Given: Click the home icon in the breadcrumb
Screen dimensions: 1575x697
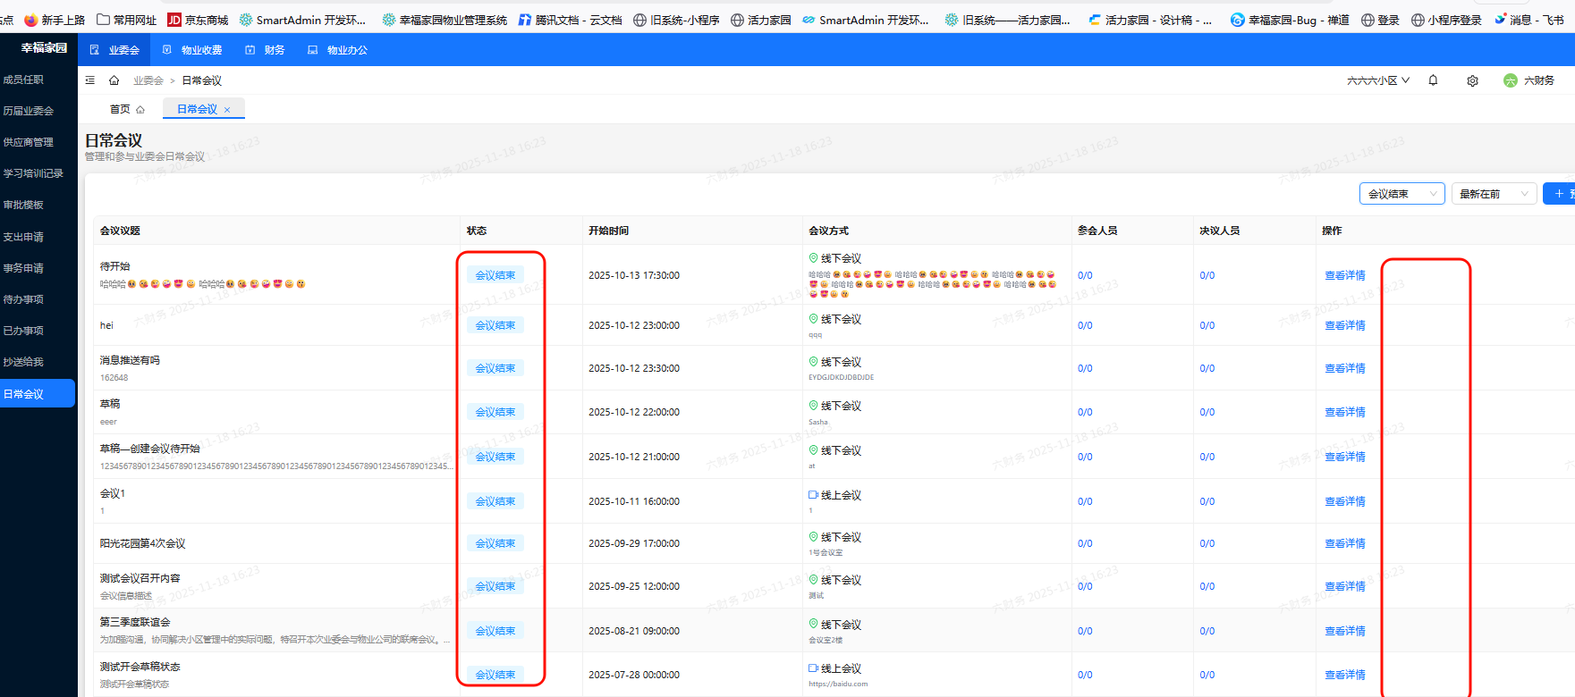Looking at the screenshot, I should [114, 80].
